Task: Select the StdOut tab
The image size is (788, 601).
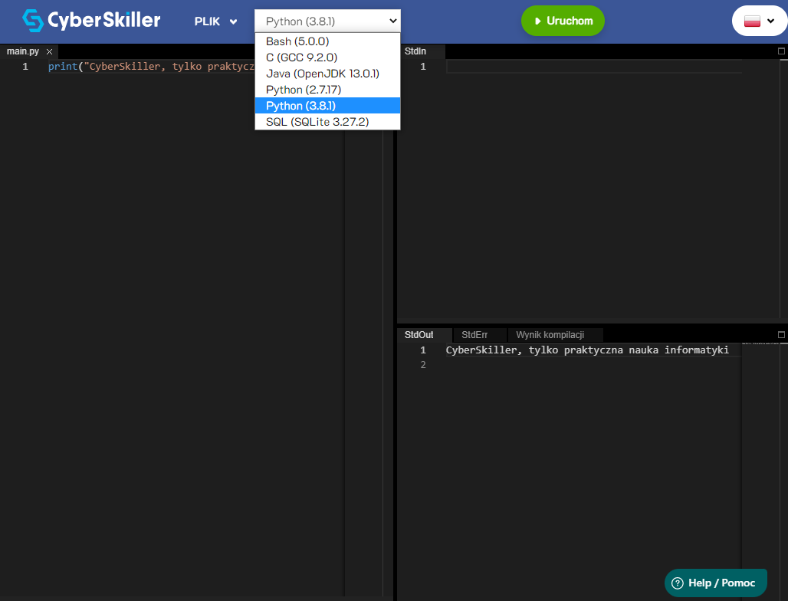Action: [x=419, y=335]
